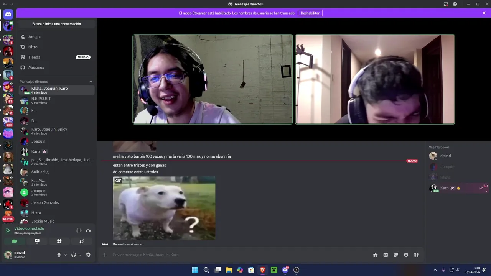Jump to NUEVO unread messages marker

(x=412, y=161)
